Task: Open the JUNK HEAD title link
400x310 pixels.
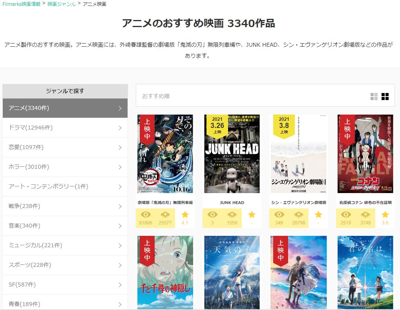Action: click(232, 202)
